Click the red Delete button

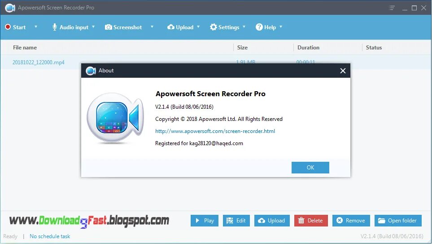[x=311, y=221]
